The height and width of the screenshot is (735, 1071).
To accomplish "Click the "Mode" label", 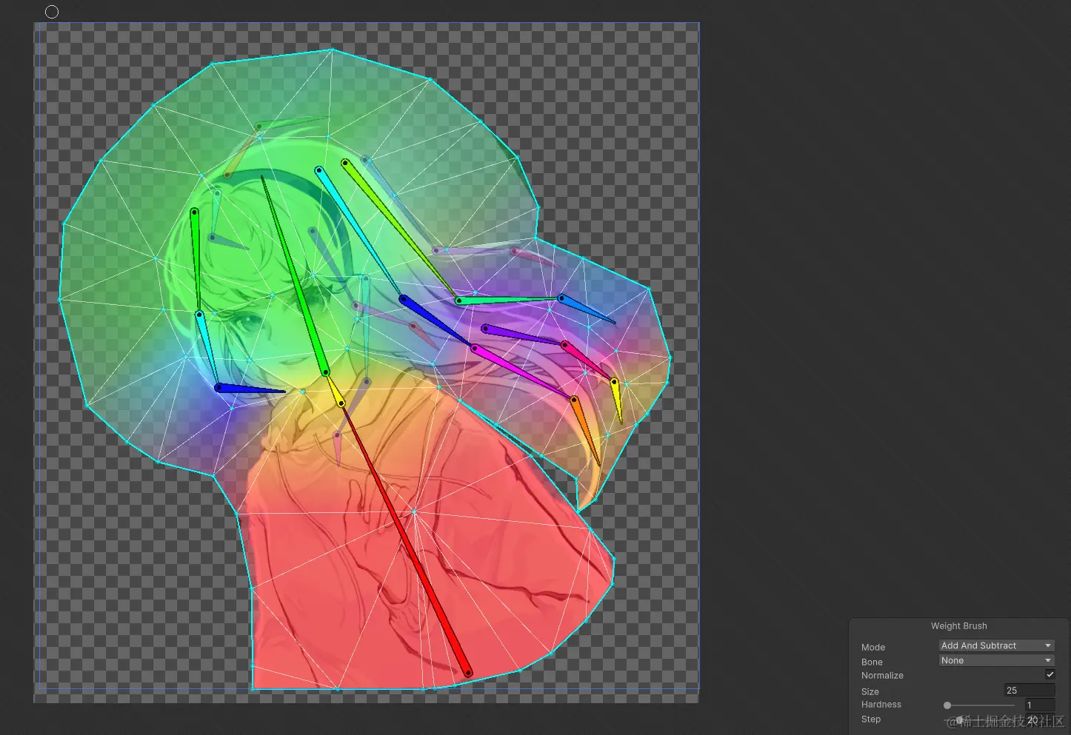I will 873,648.
